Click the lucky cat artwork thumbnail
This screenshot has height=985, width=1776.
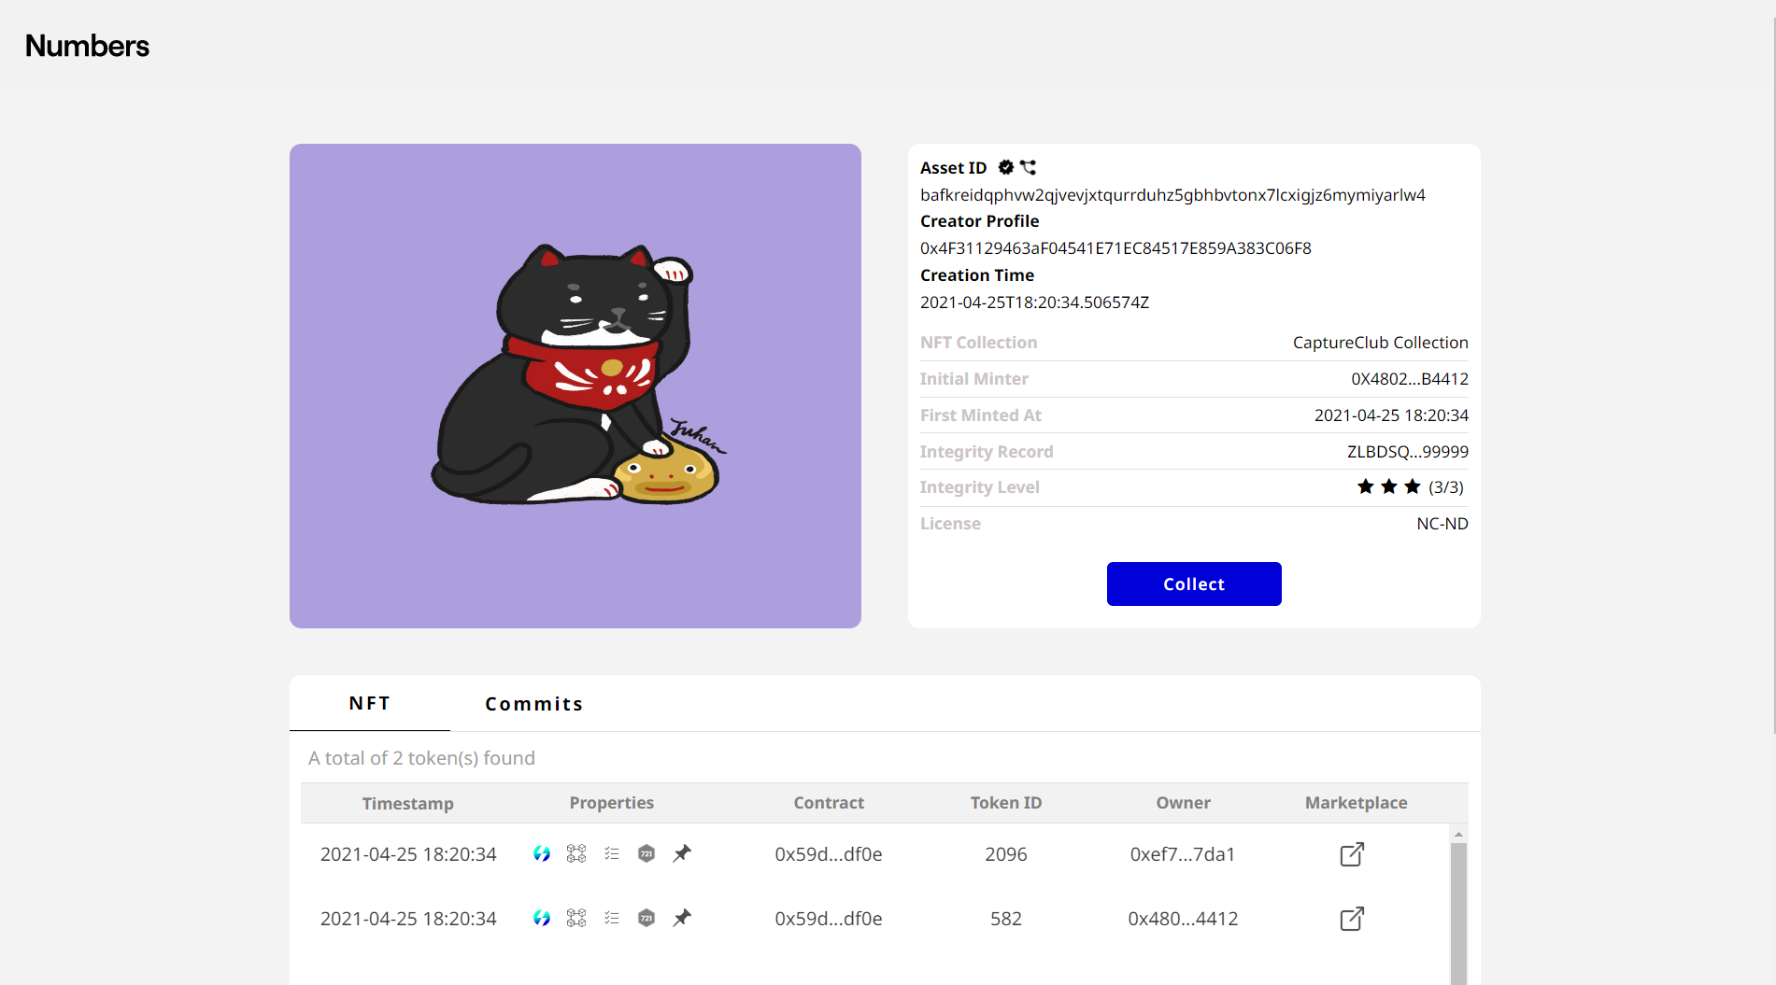click(575, 386)
